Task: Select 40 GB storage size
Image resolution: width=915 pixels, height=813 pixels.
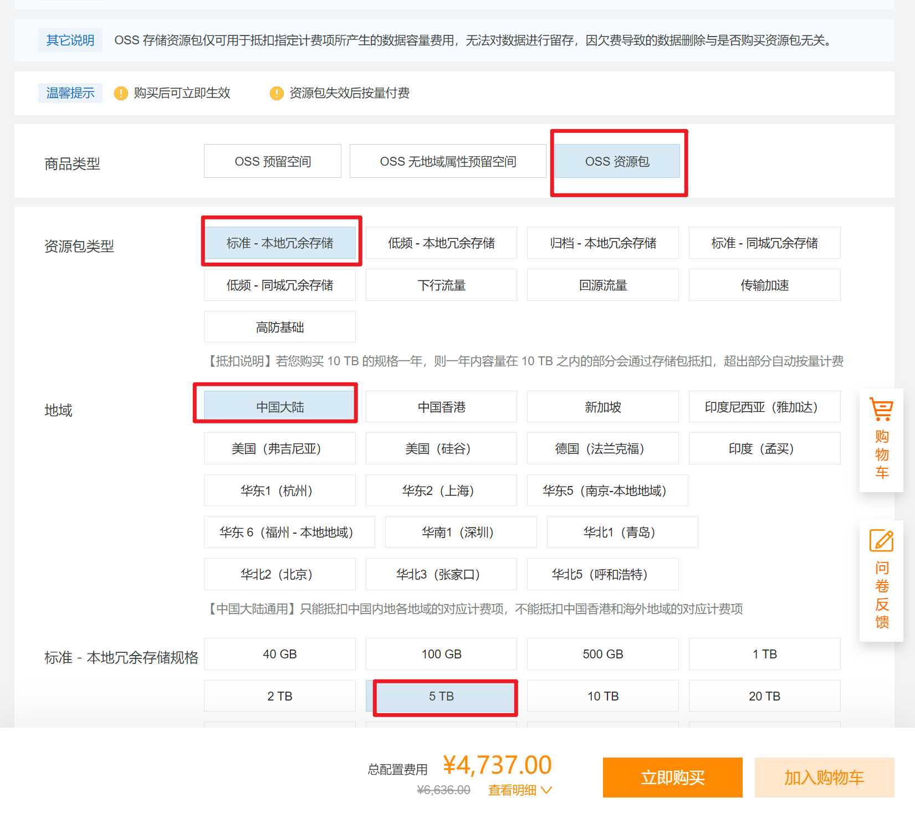Action: coord(280,654)
